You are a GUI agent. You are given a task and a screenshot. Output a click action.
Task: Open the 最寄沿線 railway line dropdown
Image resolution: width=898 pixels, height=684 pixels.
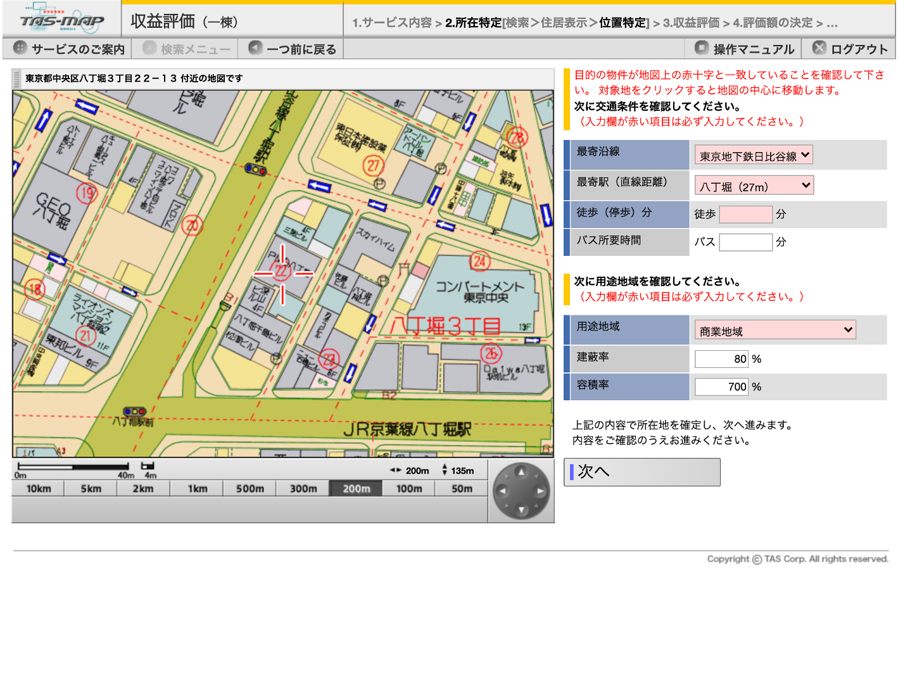[753, 155]
